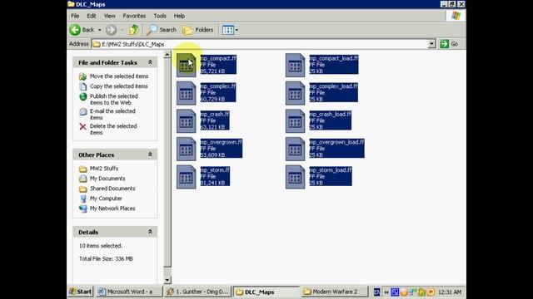This screenshot has width=533, height=299.
Task: Click E-mail the selected items
Action: pos(112,115)
